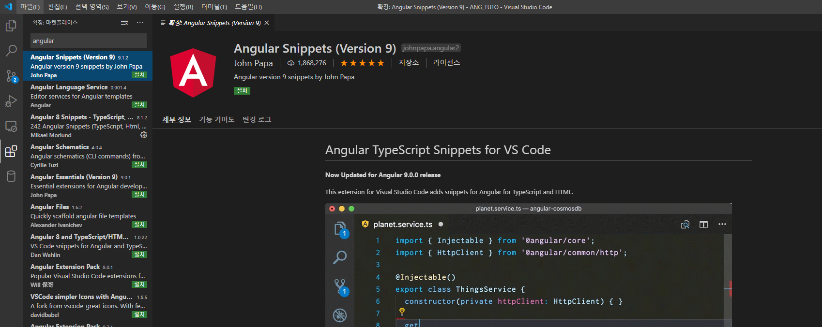This screenshot has width=822, height=327.
Task: Install Angular Extension Pack 8.0.1
Action: pyautogui.click(x=139, y=284)
